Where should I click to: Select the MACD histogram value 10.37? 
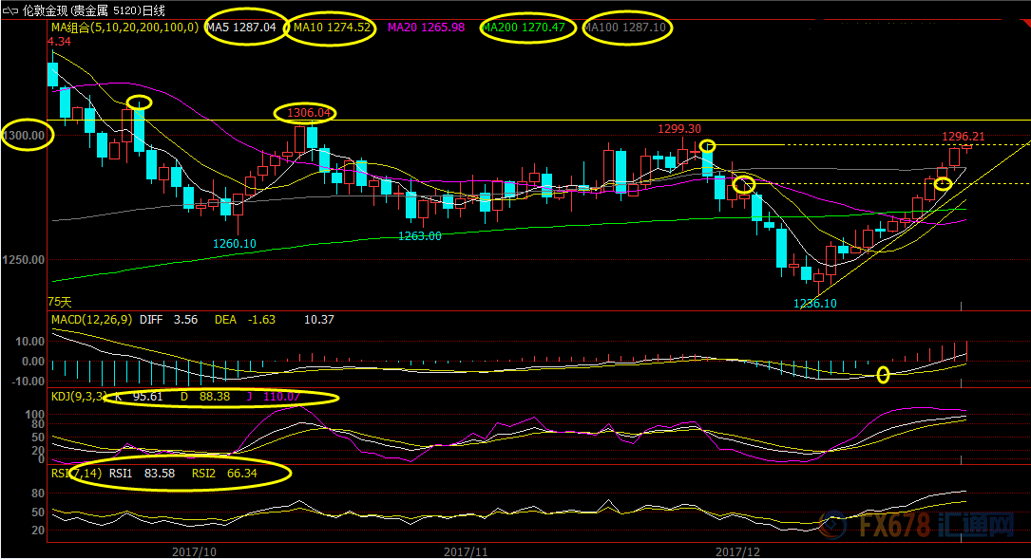[x=318, y=320]
